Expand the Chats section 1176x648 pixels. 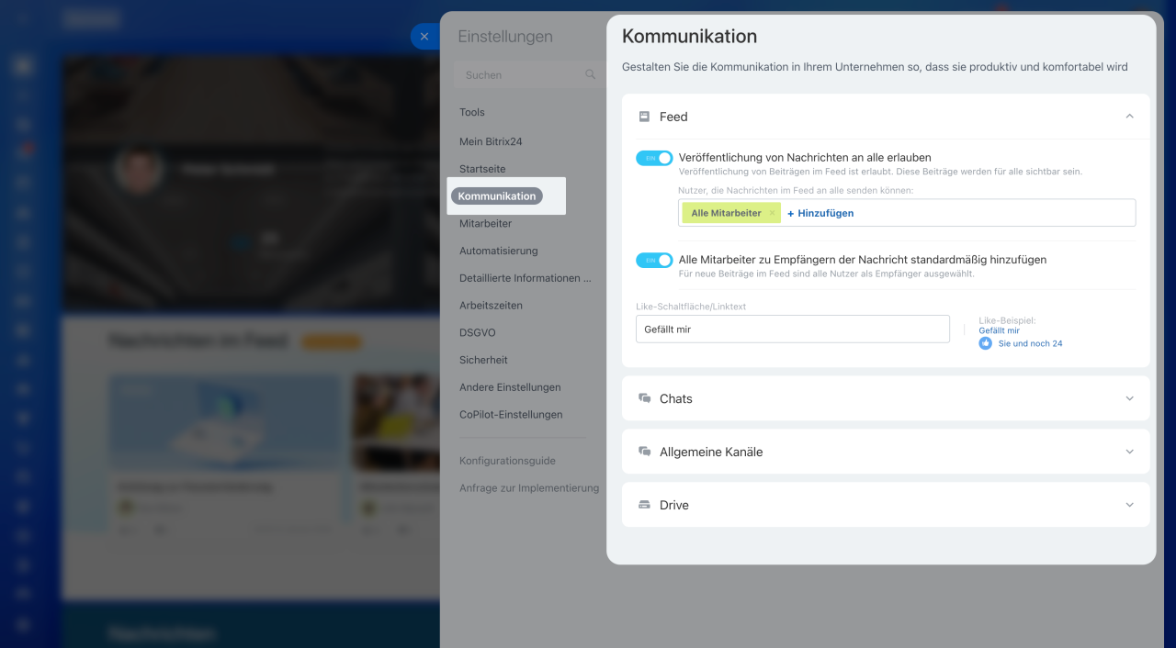pyautogui.click(x=1129, y=398)
